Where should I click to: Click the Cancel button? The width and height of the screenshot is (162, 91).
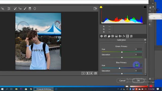pyautogui.click(x=122, y=81)
